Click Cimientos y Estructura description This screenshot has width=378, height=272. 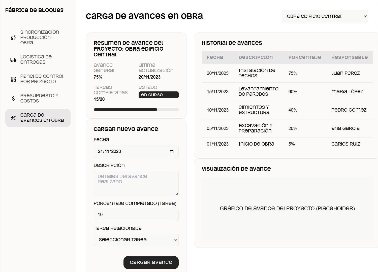[x=254, y=110]
